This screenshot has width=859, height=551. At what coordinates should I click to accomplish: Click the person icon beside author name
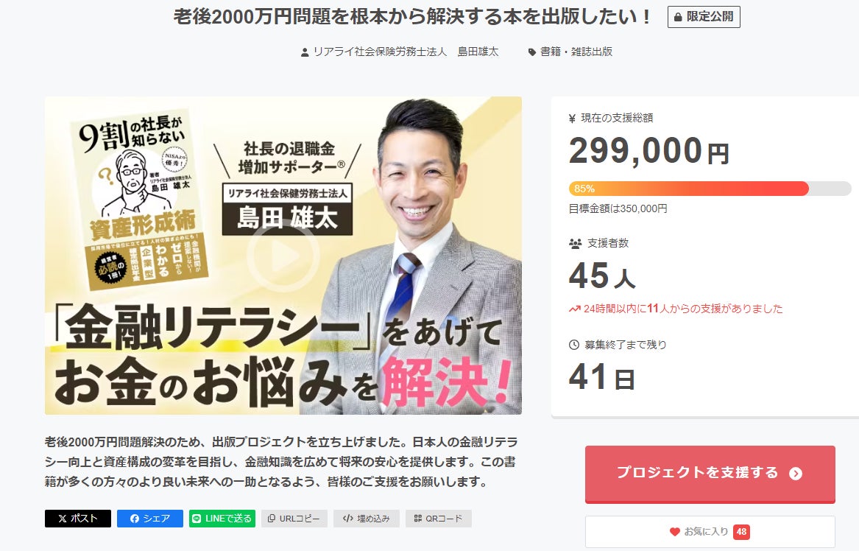pyautogui.click(x=305, y=52)
